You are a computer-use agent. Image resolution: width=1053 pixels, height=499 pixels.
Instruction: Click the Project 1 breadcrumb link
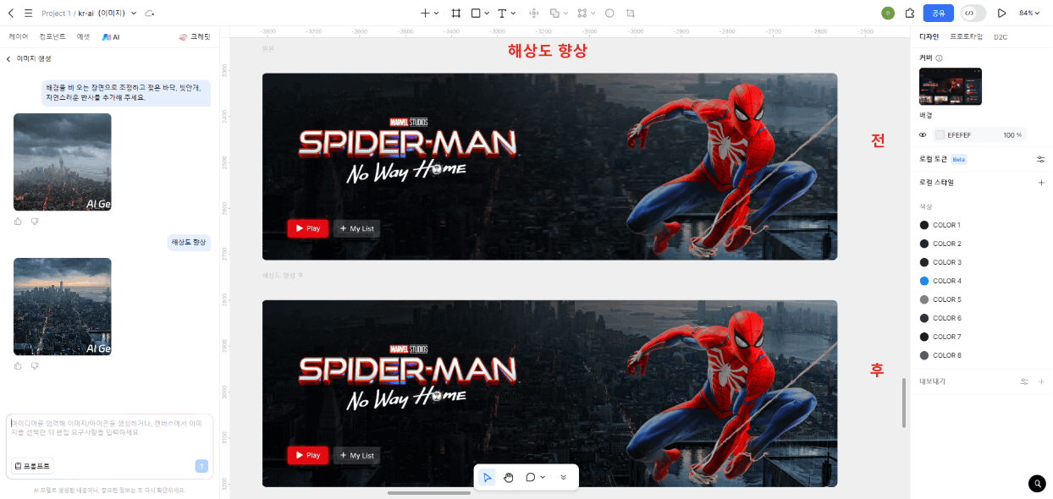[57, 14]
